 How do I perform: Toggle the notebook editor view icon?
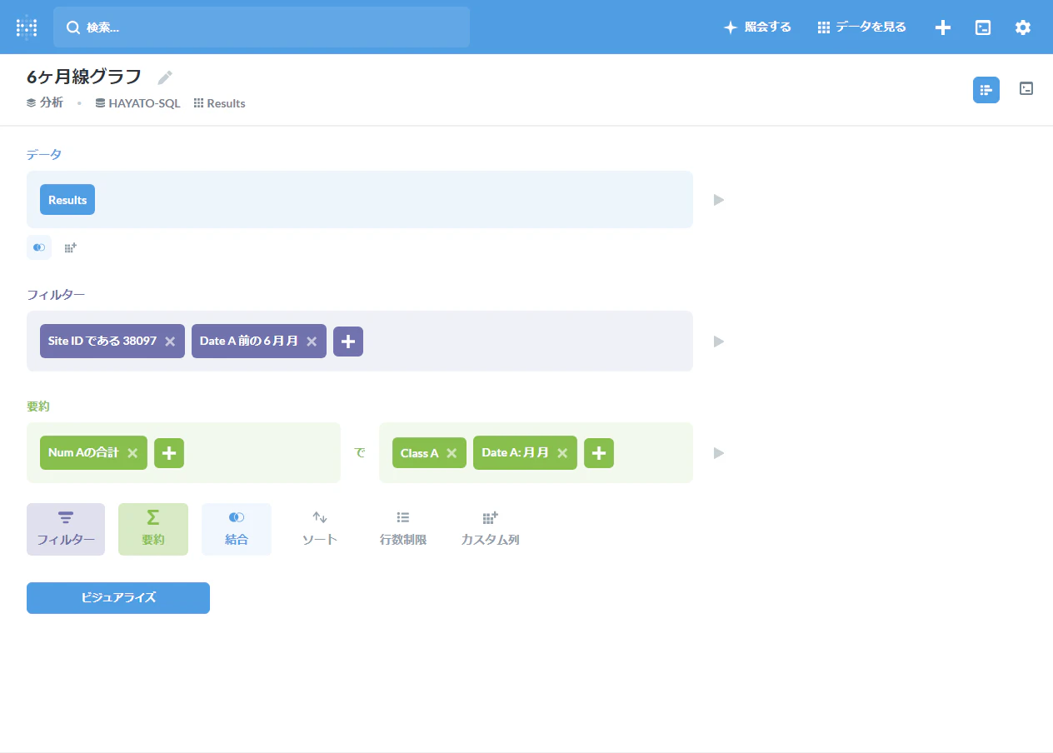click(x=986, y=90)
